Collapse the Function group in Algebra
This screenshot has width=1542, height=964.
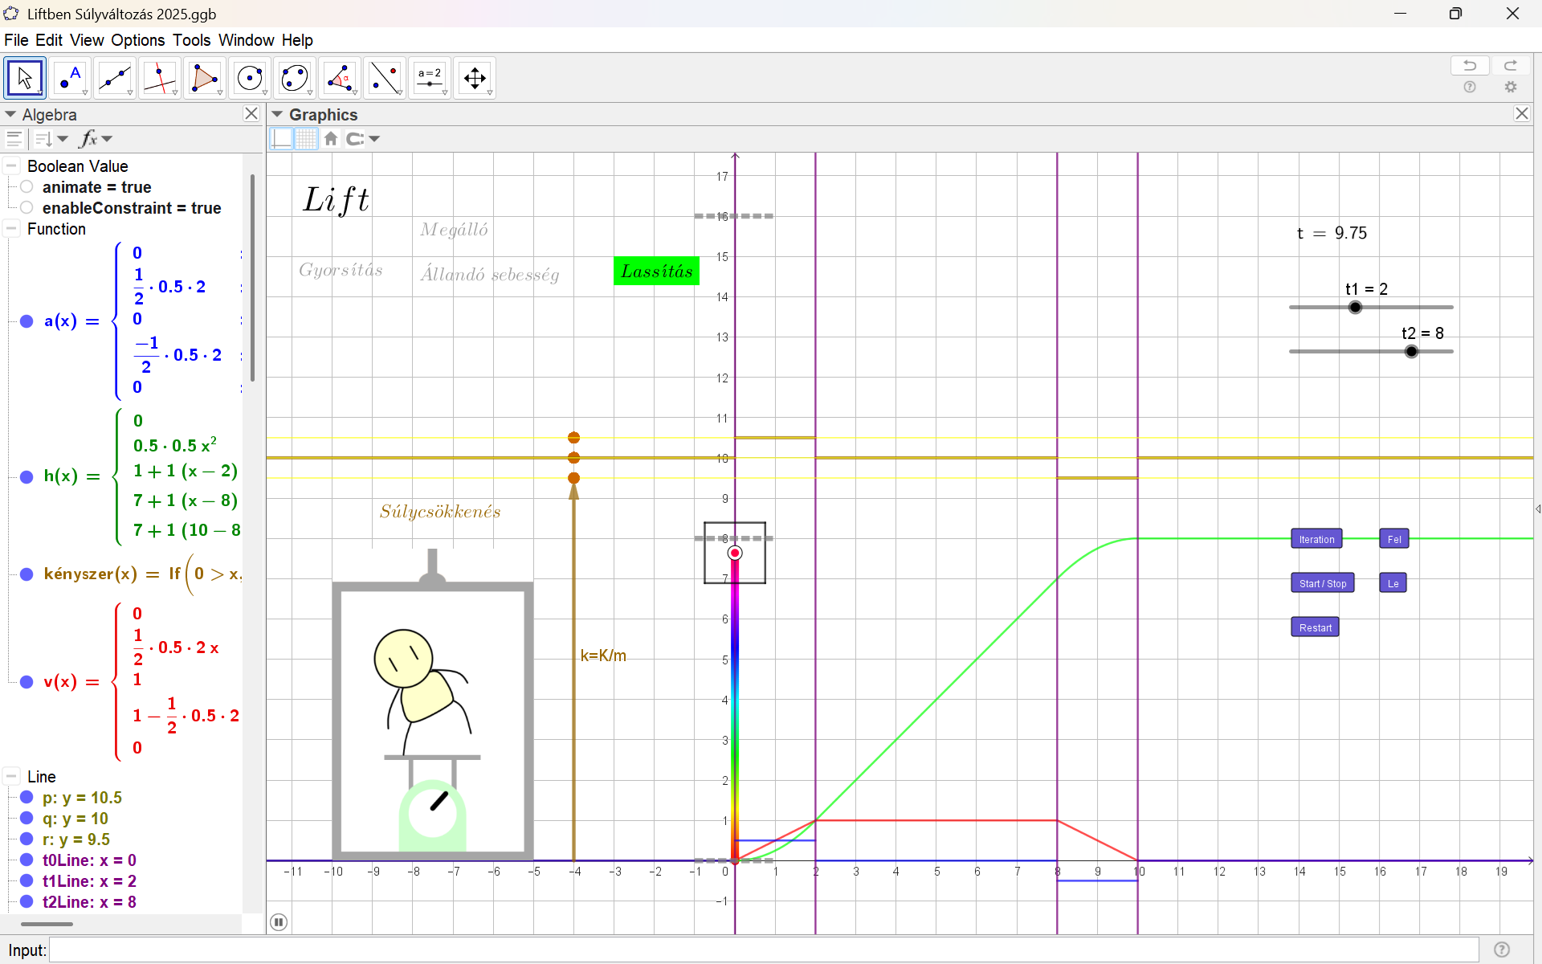point(11,229)
